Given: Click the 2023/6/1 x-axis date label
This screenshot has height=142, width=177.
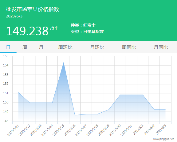Looking at the screenshot, I should (138, 129).
